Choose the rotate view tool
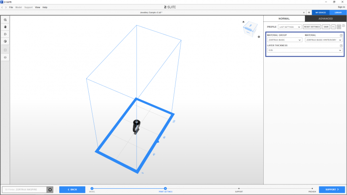 (x=5, y=34)
